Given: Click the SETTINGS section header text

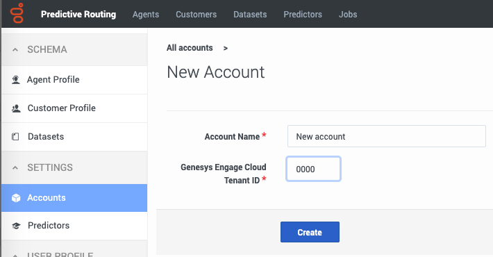Looking at the screenshot, I should pyautogui.click(x=50, y=167).
